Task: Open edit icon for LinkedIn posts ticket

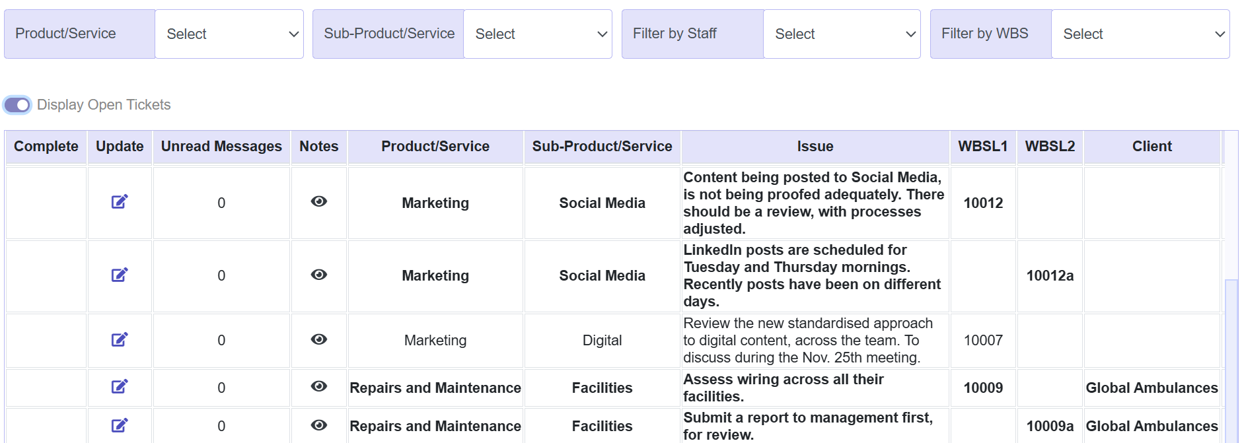Action: (x=120, y=275)
